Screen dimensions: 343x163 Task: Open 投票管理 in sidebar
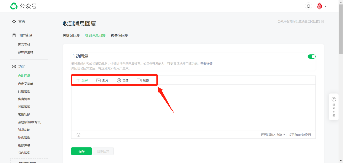pyautogui.click(x=24, y=107)
